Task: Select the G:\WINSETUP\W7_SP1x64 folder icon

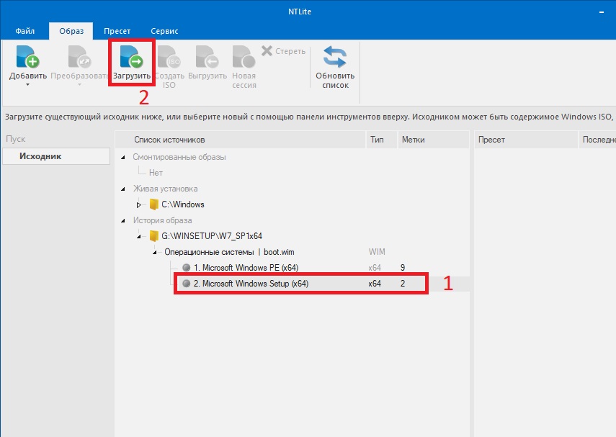Action: point(154,236)
